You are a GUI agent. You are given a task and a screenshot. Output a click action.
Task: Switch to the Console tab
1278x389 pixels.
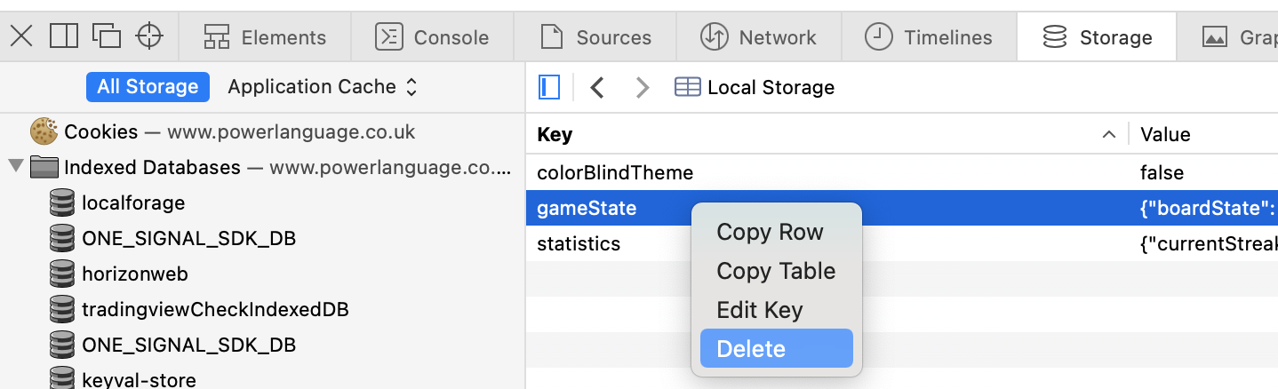coord(433,37)
